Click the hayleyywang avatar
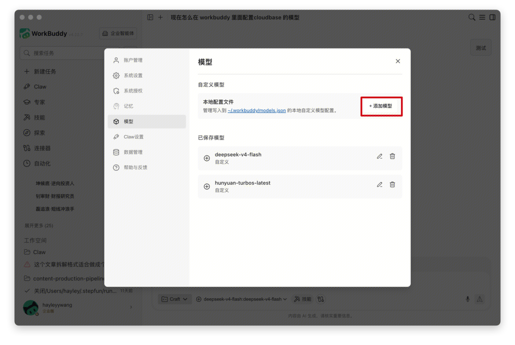This screenshot has width=515, height=345. pos(31,308)
